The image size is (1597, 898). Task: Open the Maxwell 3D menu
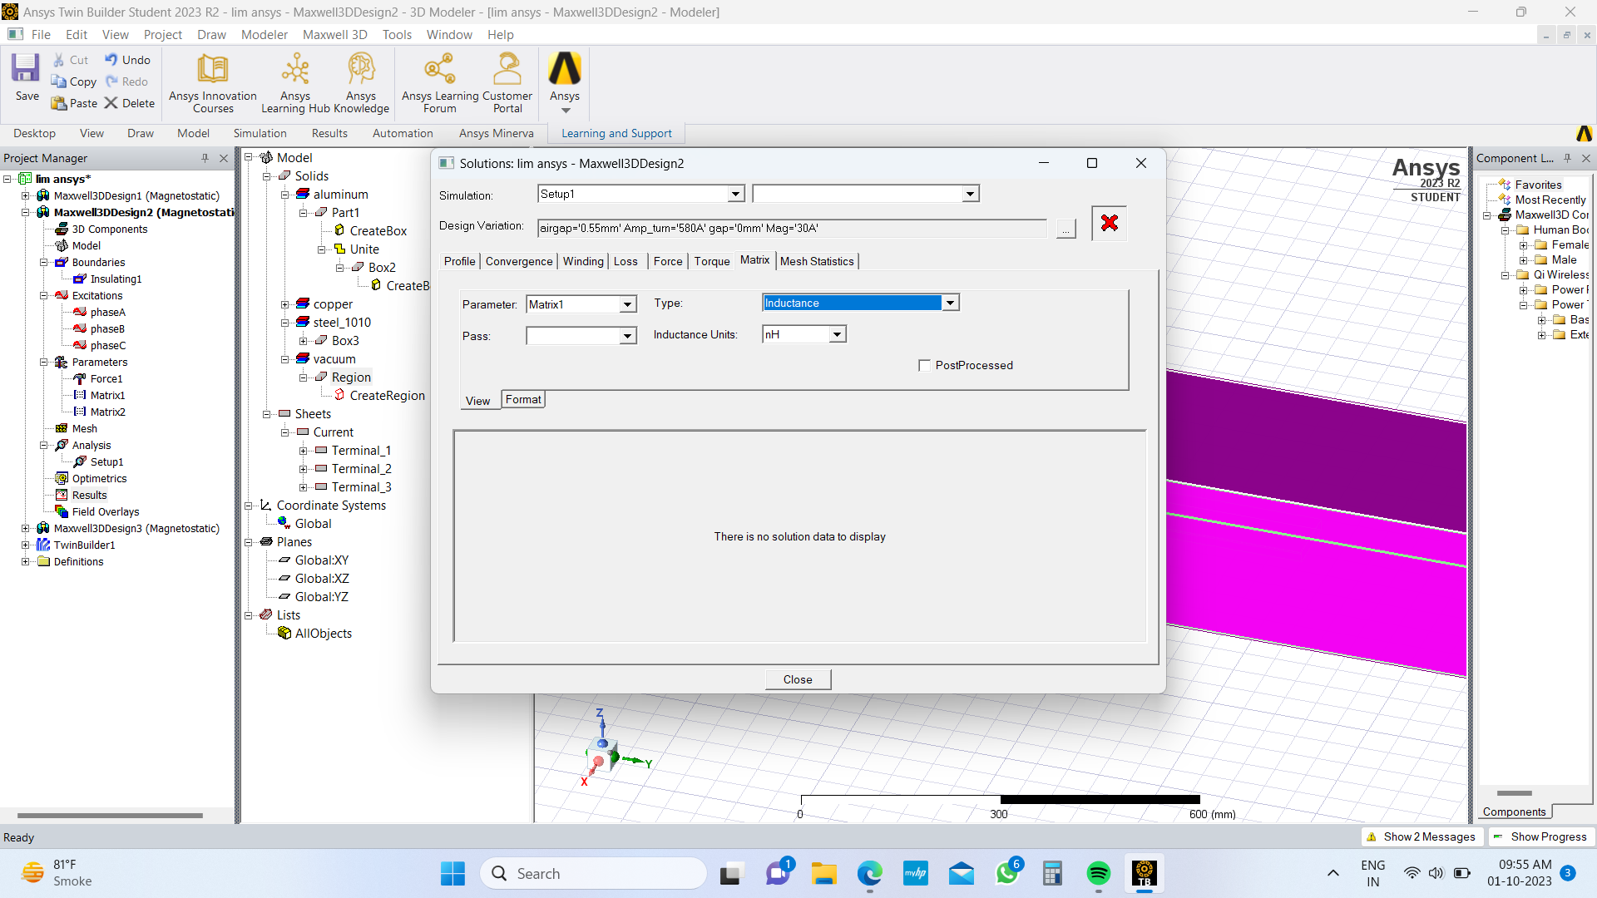(334, 34)
